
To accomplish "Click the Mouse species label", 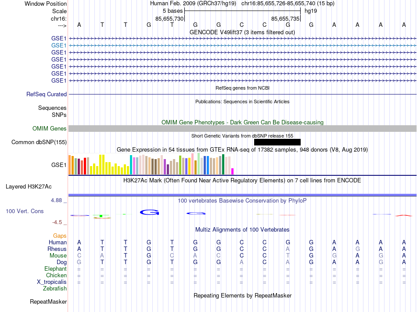I will pyautogui.click(x=58, y=256).
